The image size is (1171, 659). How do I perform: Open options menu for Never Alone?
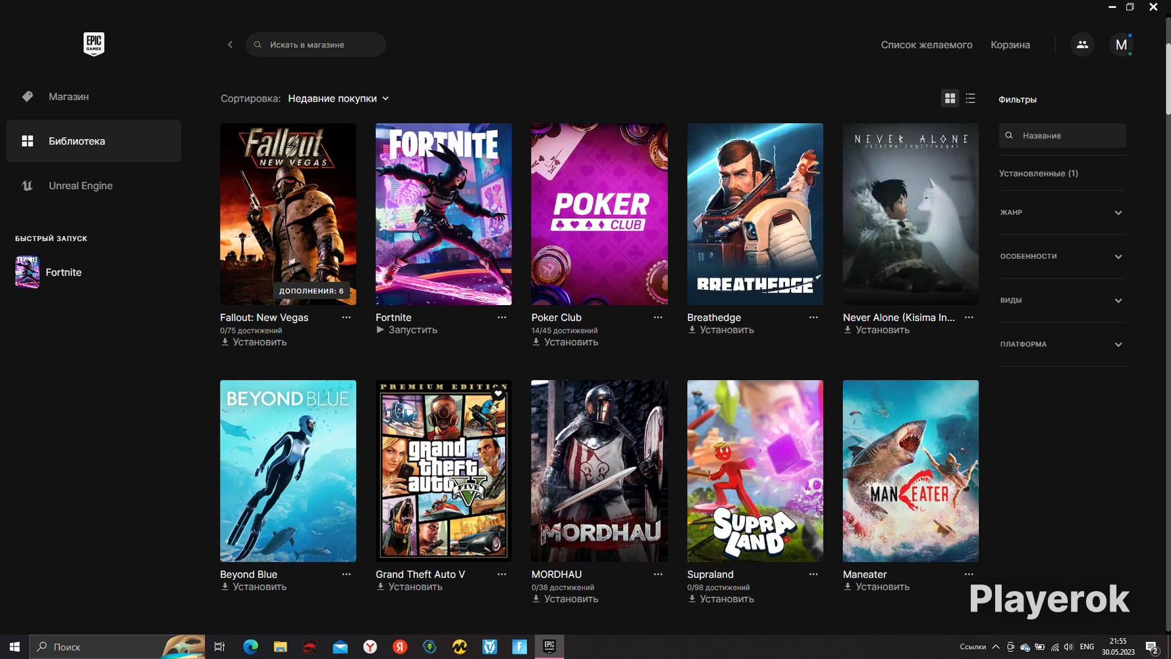(x=969, y=318)
